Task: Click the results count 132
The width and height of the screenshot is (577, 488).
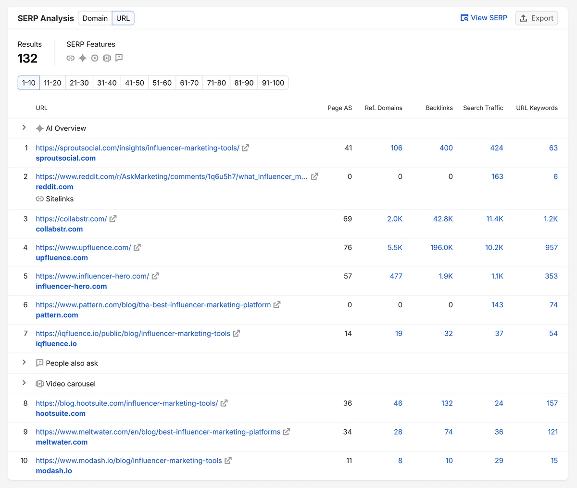Action: pos(27,58)
